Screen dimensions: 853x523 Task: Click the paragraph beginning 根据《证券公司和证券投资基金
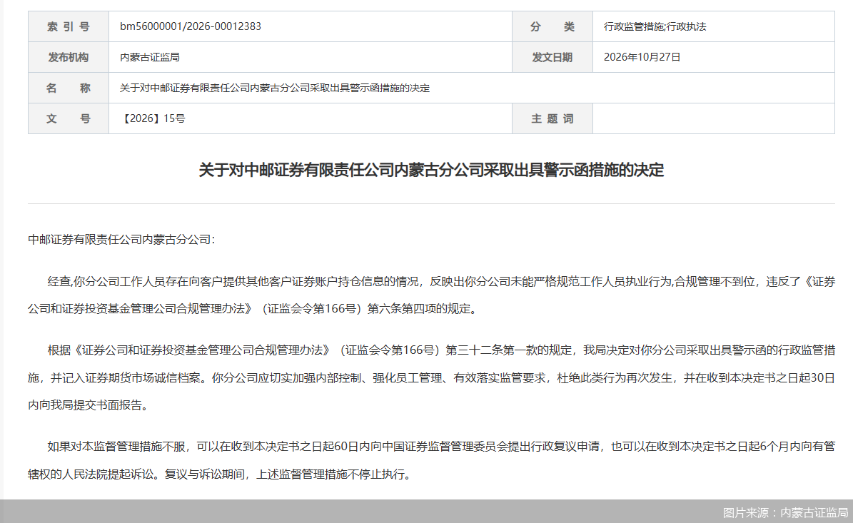431,378
